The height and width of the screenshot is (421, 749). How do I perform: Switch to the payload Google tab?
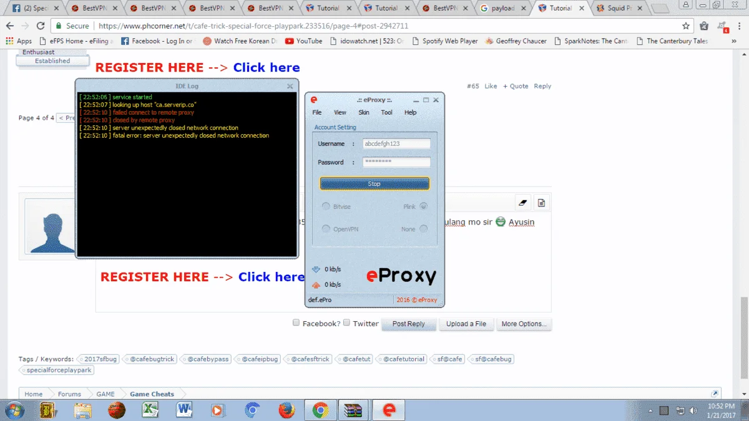coord(504,9)
